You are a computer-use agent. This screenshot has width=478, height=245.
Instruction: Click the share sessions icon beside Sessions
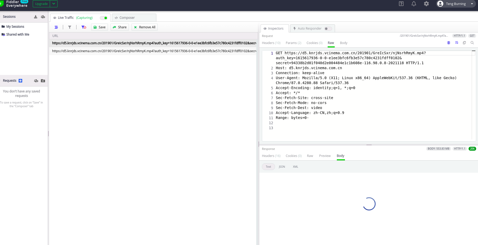(43, 17)
